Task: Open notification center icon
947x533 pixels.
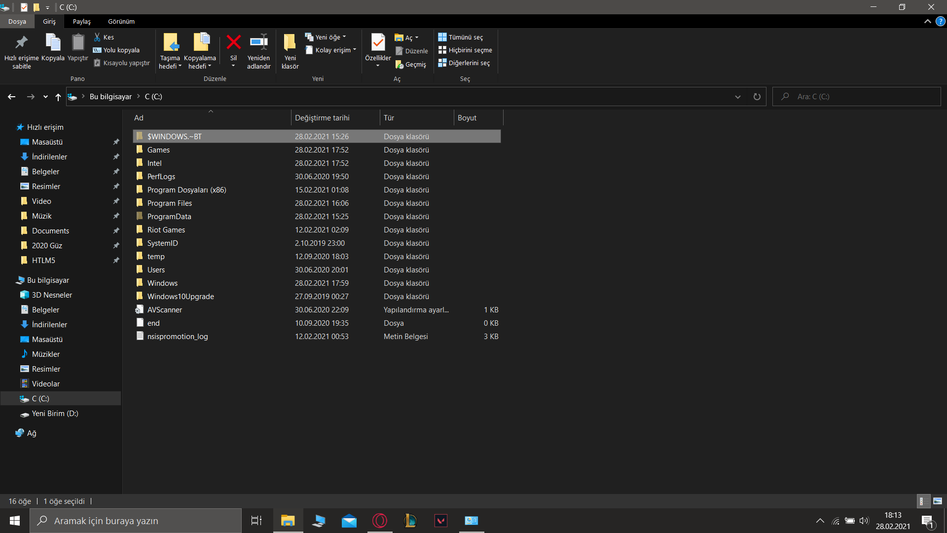Action: pyautogui.click(x=928, y=521)
